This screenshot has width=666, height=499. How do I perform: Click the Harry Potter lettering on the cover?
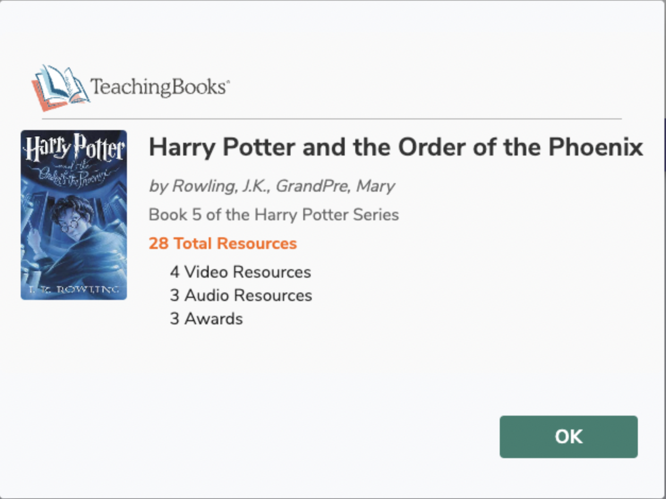tap(74, 150)
